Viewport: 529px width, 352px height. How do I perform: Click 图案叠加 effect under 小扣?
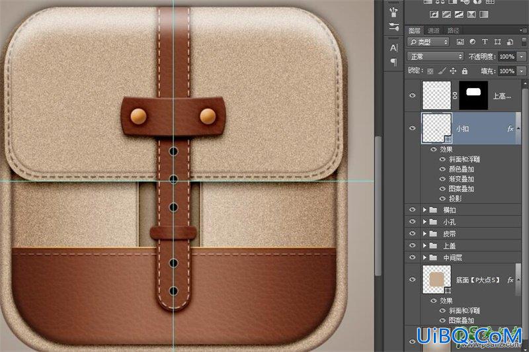461,189
